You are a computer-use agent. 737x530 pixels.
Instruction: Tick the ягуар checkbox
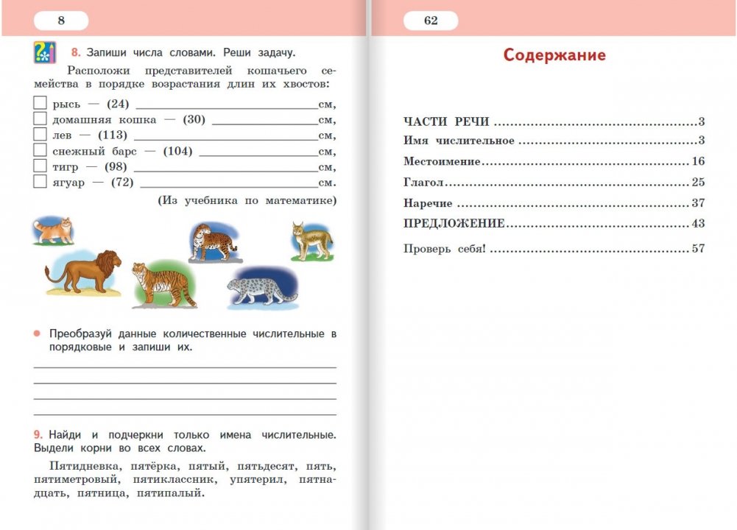tap(40, 182)
